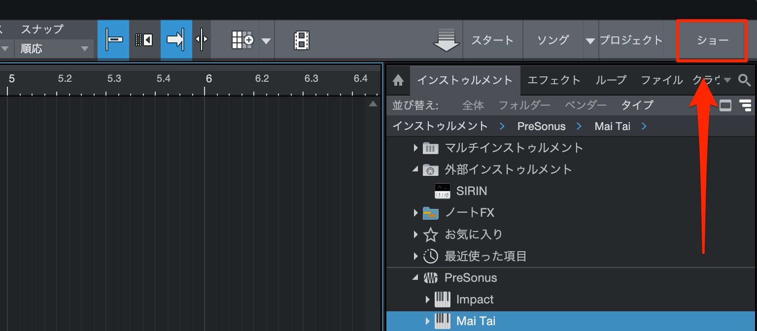Click position 6.2 on the ruler
Viewport: 757px width, 331px height.
[x=262, y=79]
